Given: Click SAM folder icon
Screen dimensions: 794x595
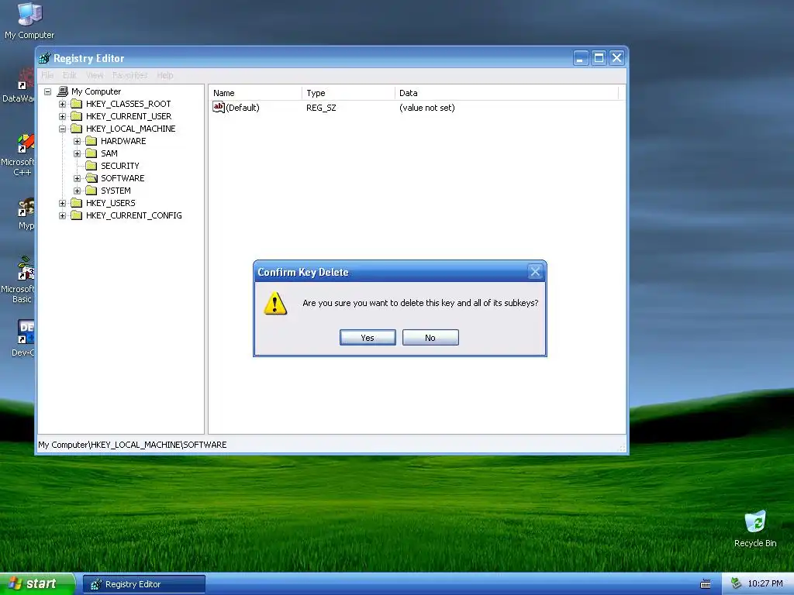Looking at the screenshot, I should coord(91,153).
